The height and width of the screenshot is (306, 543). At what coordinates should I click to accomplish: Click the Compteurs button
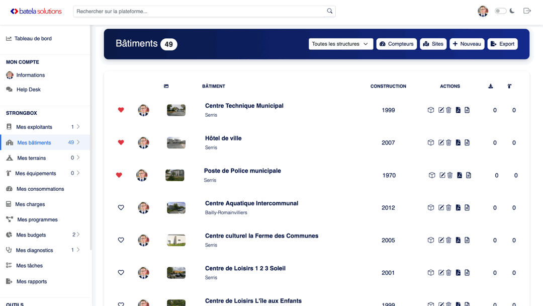coord(396,44)
